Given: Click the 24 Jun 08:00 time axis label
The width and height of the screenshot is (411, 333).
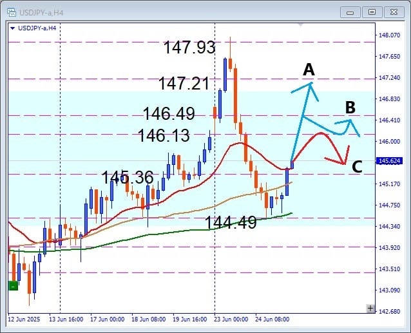Looking at the screenshot, I should point(272,319).
